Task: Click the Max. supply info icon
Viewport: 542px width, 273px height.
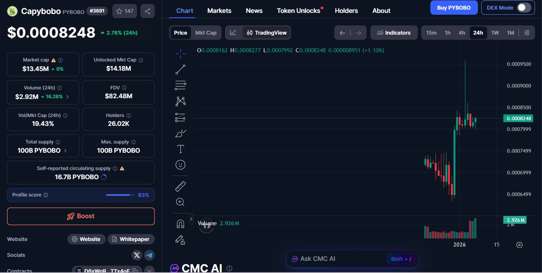Action: (133, 142)
